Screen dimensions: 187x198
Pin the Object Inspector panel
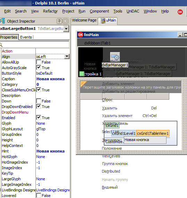click(59, 21)
